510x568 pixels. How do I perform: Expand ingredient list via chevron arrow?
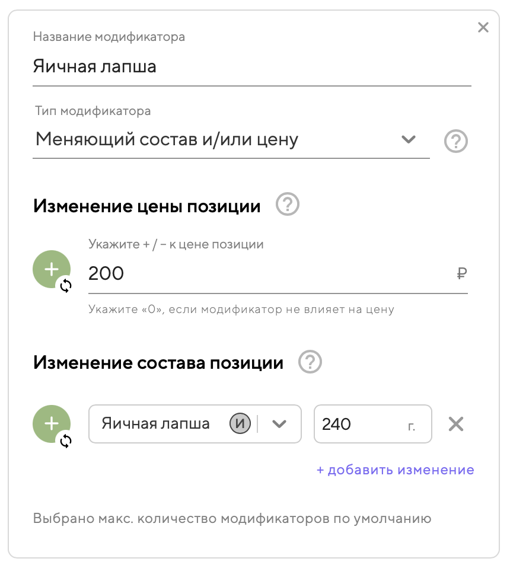point(279,424)
